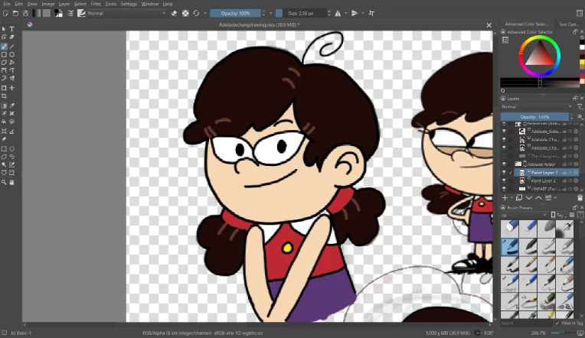Select the Line tool
Screen dimensions: 585x338
(x=12, y=47)
